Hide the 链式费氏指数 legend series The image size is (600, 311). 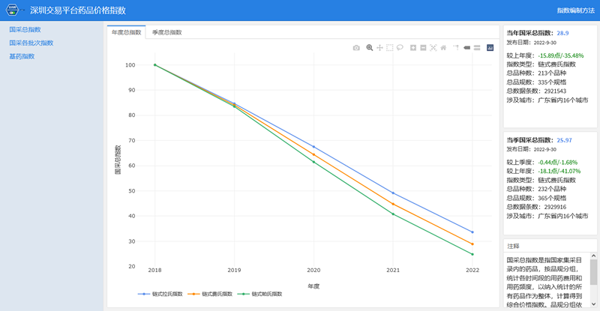point(212,294)
